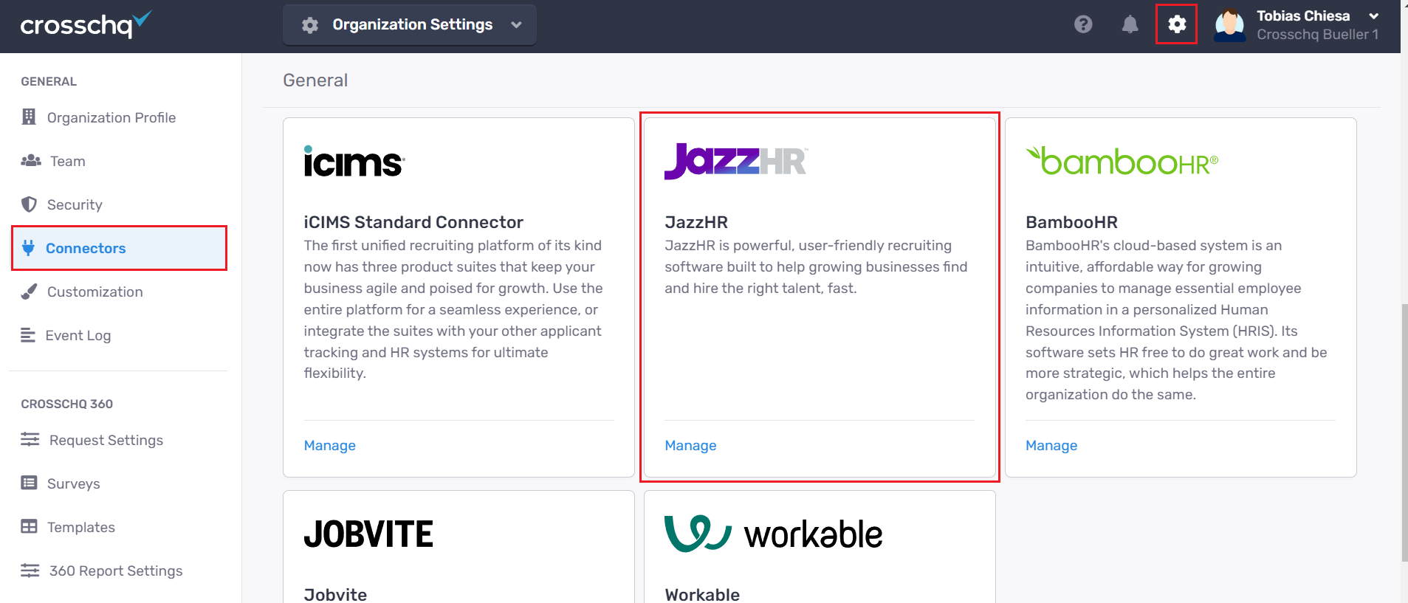1408x603 pixels.
Task: Click the 360 Report Settings sliders icon
Action: click(x=30, y=570)
